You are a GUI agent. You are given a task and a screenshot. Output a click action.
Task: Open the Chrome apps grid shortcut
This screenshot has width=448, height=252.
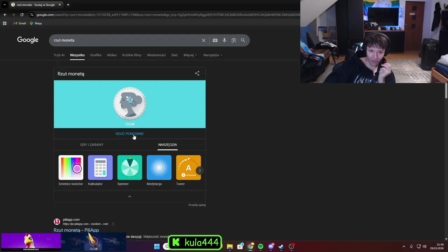click(5, 23)
